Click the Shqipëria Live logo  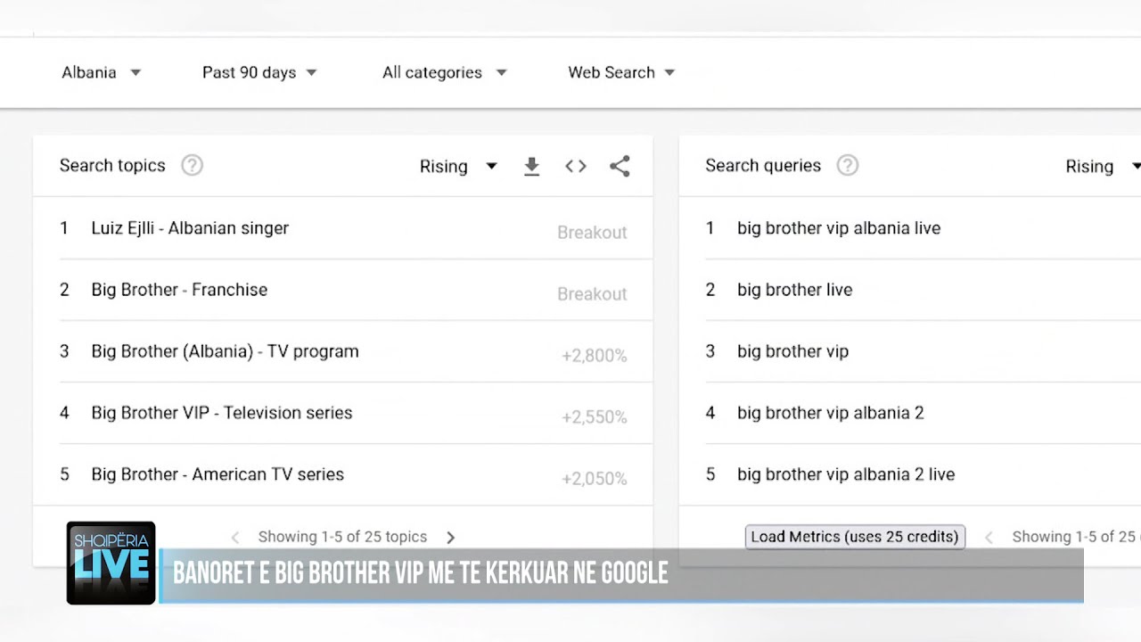click(x=111, y=563)
